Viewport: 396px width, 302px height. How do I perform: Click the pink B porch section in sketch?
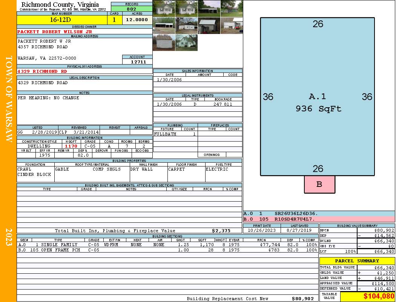319,185
